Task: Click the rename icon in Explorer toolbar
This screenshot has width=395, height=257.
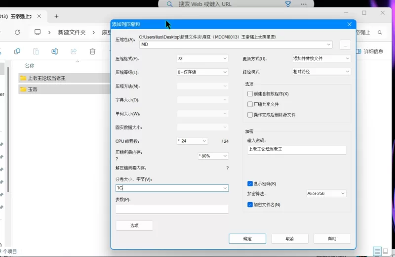Action: [55, 51]
